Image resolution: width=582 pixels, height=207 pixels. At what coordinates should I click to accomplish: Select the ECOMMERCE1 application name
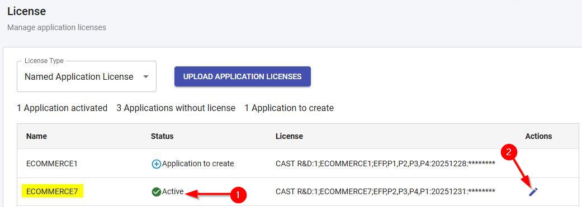51,163
